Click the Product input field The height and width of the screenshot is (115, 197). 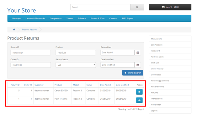click(x=76, y=52)
